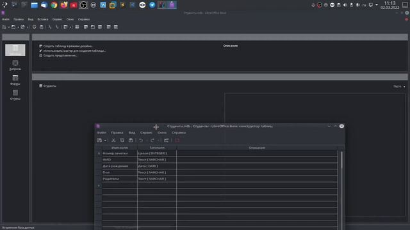This screenshot has width=410, height=230.
Task: Select the Родители field name cell
Action: point(120,179)
